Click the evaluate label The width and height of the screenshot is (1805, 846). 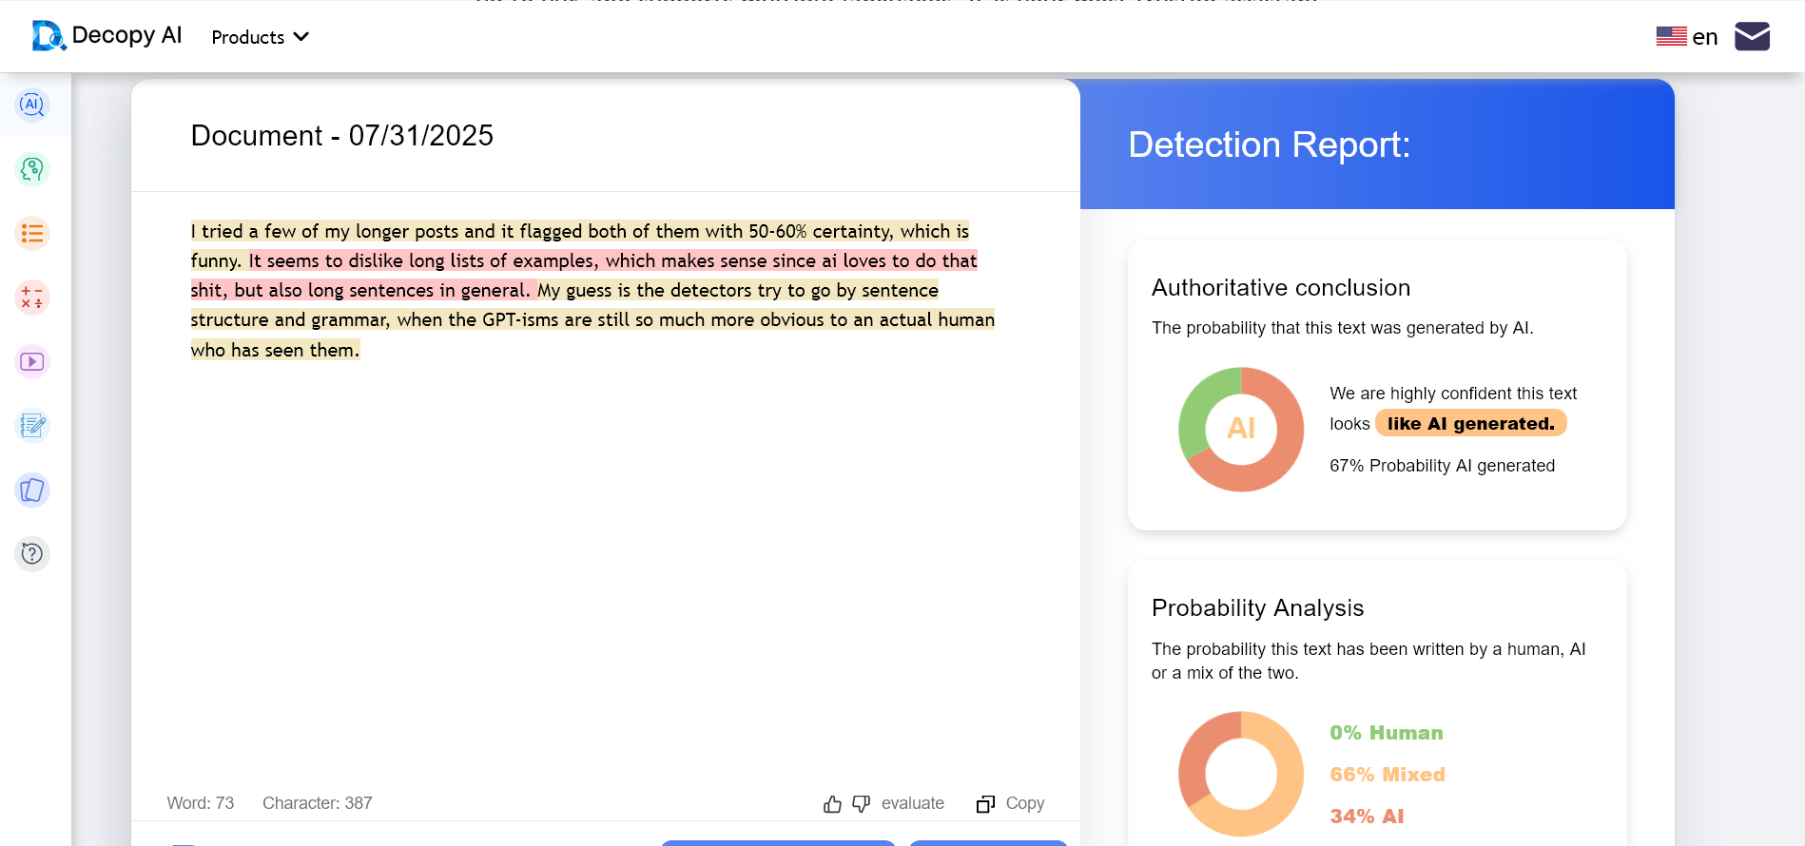(912, 803)
